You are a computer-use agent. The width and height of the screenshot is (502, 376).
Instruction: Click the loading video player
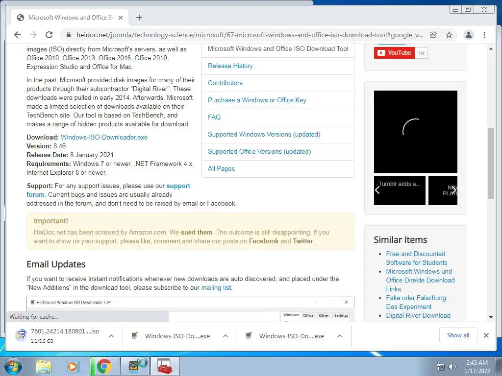[x=416, y=131]
